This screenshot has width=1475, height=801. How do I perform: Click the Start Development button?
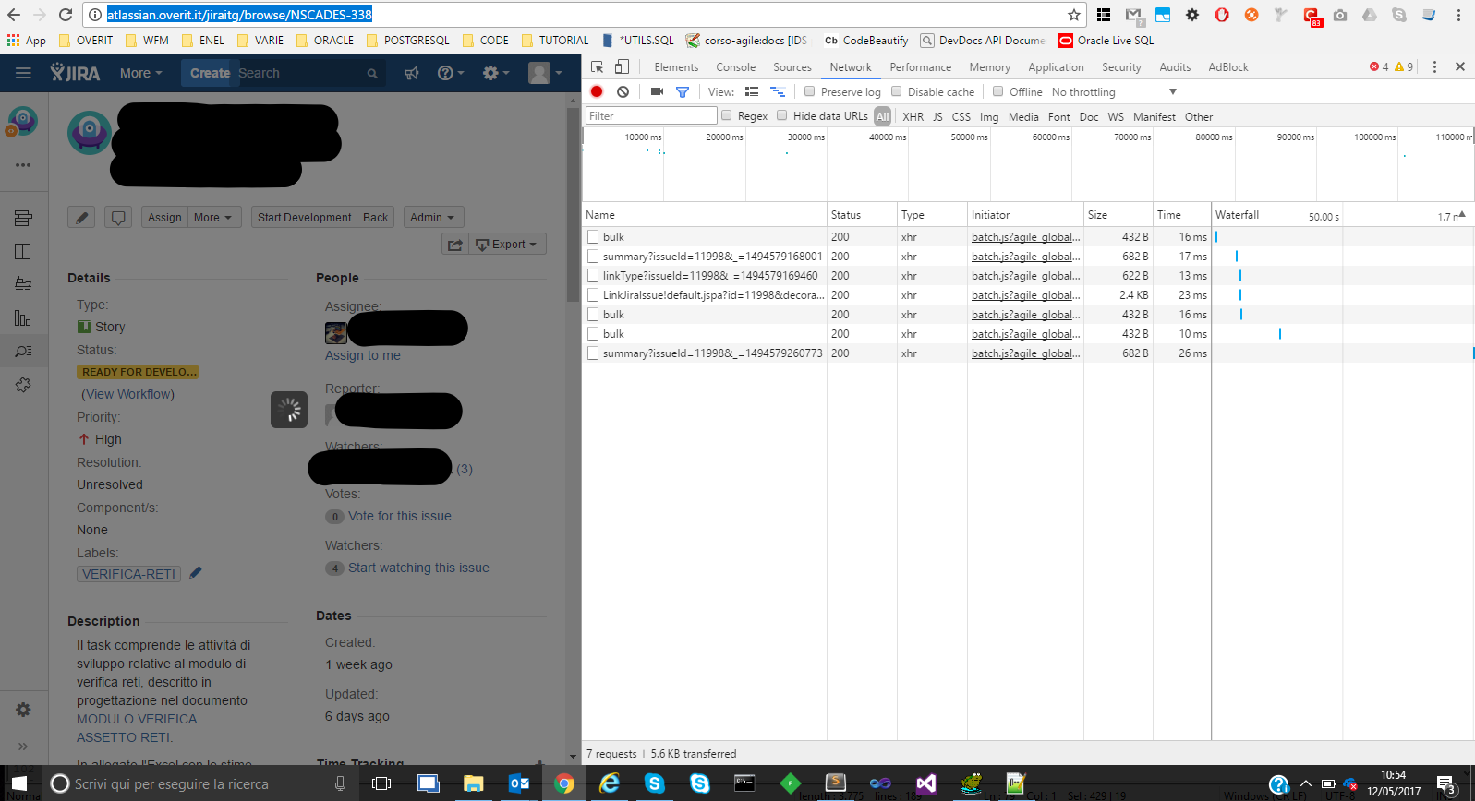point(304,218)
